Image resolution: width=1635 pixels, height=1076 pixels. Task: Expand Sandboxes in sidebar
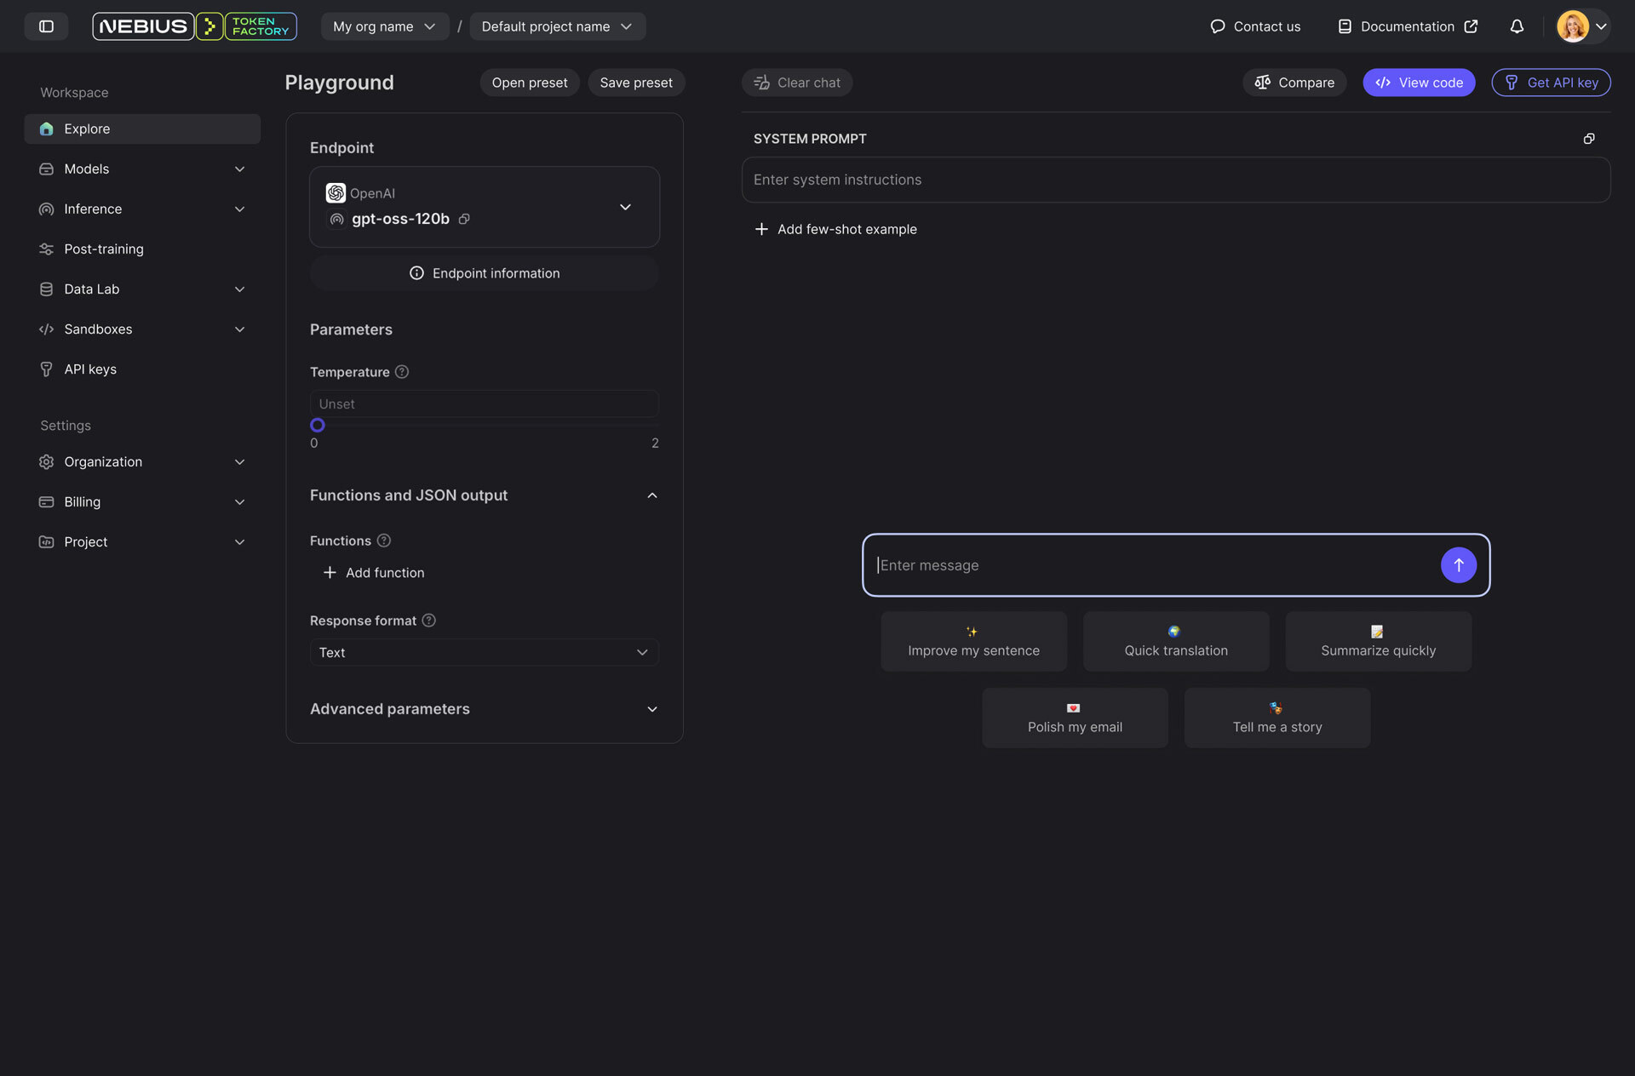pyautogui.click(x=142, y=329)
